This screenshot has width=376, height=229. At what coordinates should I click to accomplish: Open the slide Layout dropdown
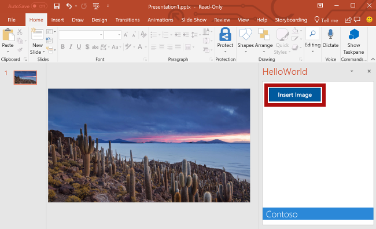tap(51, 32)
